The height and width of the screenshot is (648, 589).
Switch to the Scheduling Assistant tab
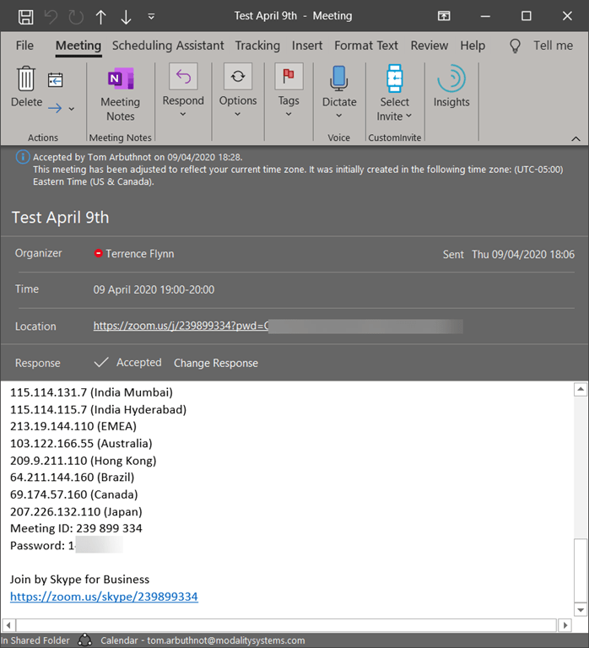click(168, 46)
